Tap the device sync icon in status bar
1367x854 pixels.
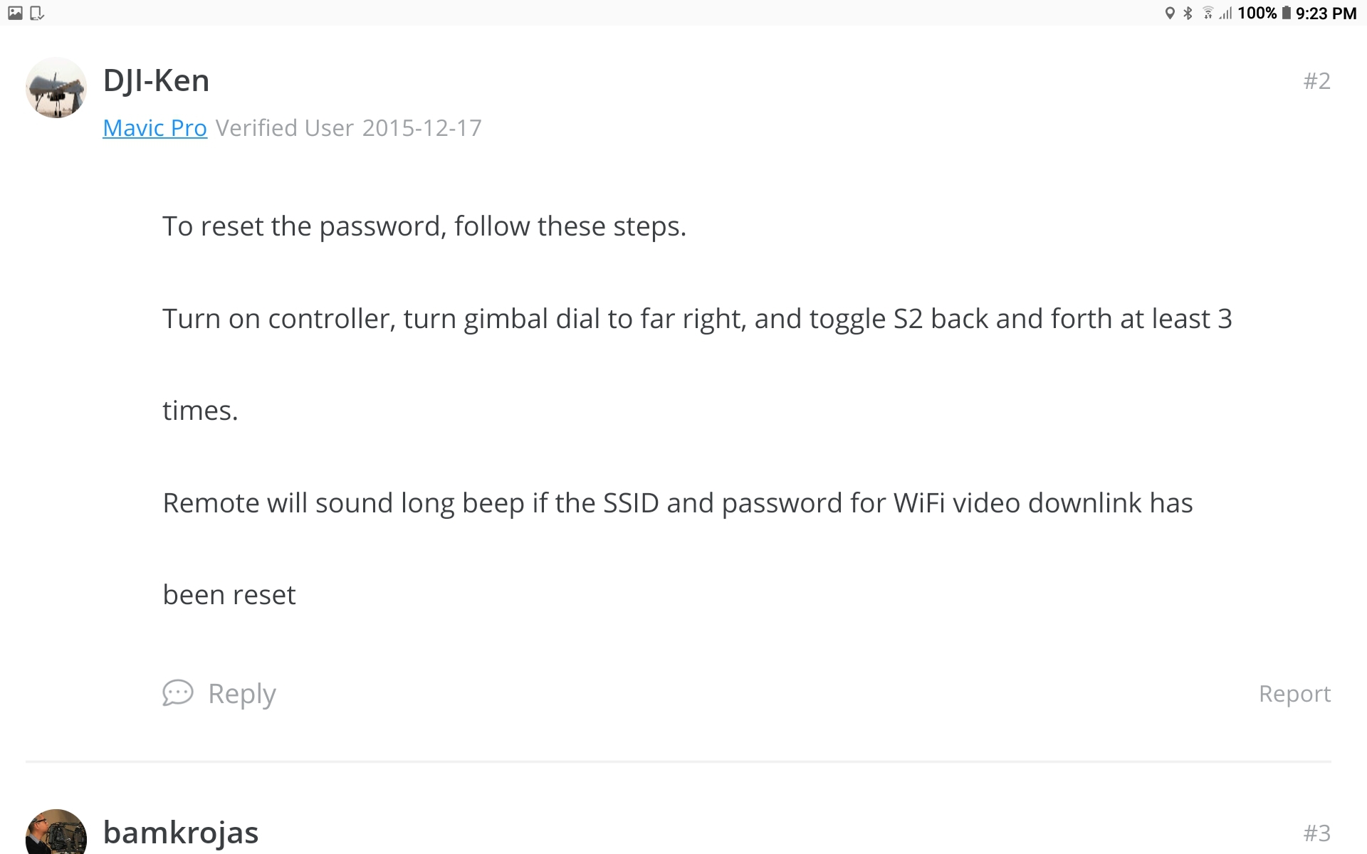tap(37, 13)
